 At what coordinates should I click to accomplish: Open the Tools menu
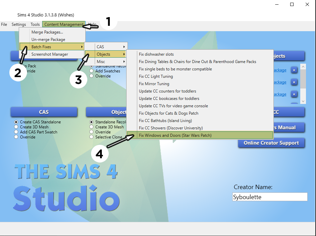coord(35,24)
